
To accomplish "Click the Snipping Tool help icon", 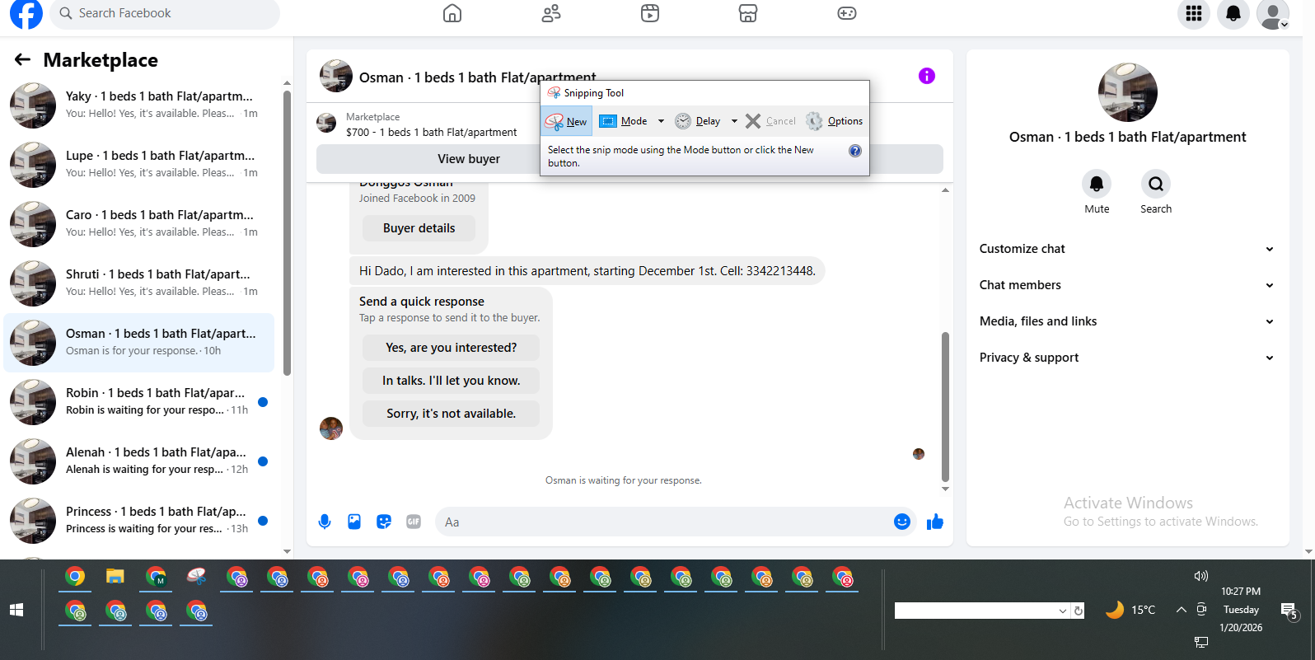I will 855,151.
